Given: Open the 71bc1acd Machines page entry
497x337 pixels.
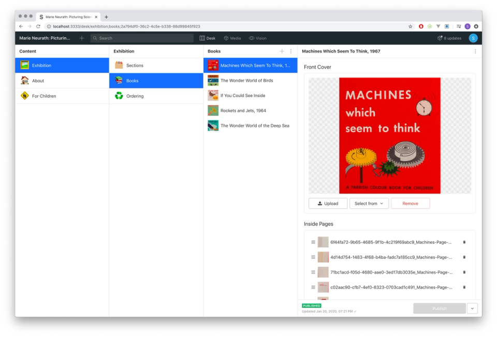Looking at the screenshot, I should click(x=391, y=272).
